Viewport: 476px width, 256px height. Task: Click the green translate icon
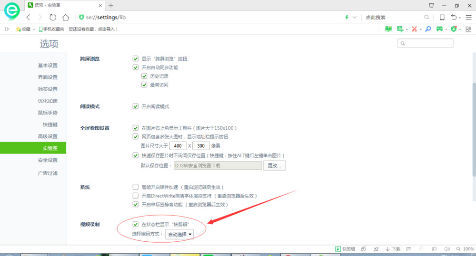click(400, 29)
